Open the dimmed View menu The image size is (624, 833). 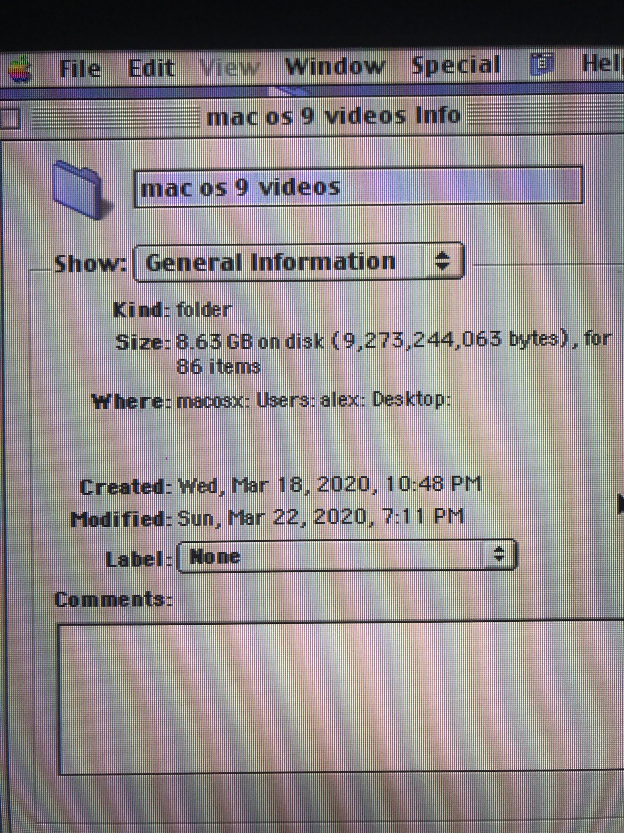coord(230,67)
